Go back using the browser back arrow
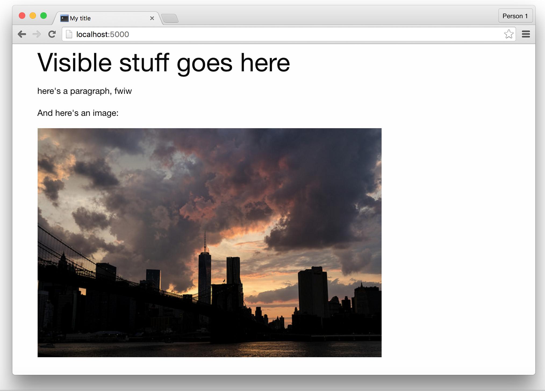 22,34
